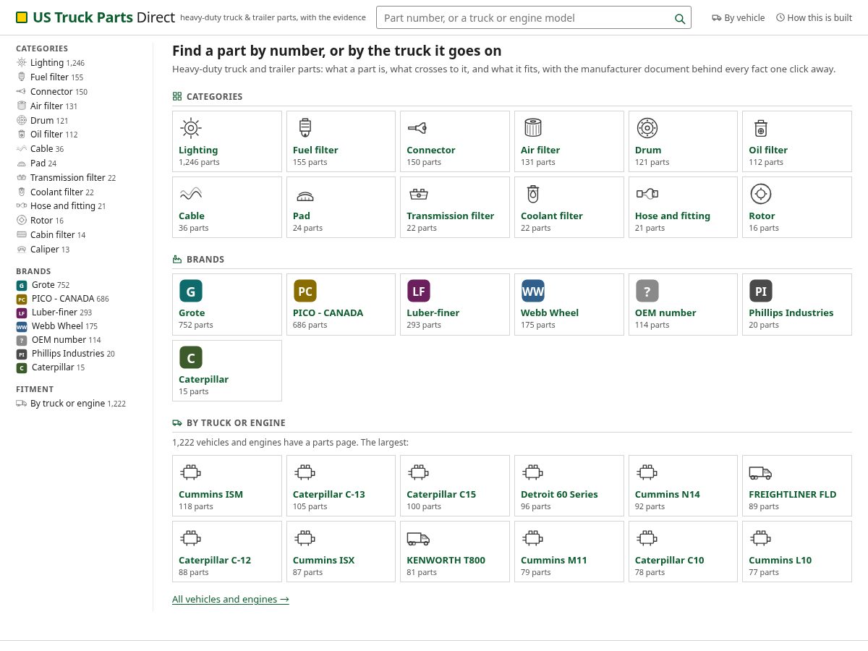Open sidebar Rotor 16 category

pyautogui.click(x=41, y=220)
